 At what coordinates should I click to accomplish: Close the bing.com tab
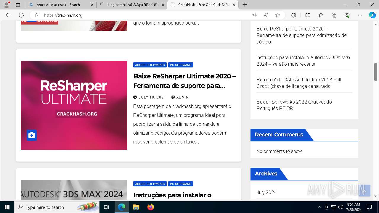point(163,5)
